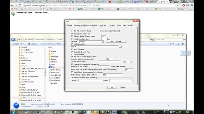Open the Windows Start button
This screenshot has width=204, height=114.
(13, 112)
